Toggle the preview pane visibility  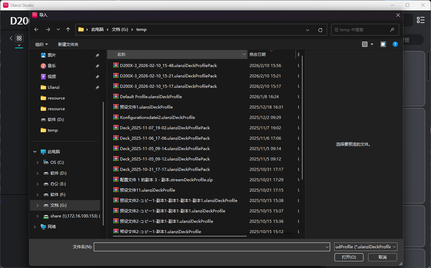click(x=383, y=44)
